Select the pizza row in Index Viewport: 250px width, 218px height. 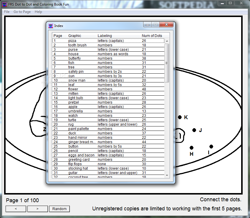[x=108, y=41]
